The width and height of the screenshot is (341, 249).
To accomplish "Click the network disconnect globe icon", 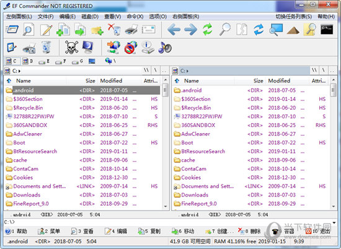I will (131, 47).
